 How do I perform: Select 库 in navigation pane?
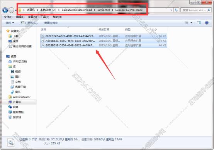tap(14, 67)
